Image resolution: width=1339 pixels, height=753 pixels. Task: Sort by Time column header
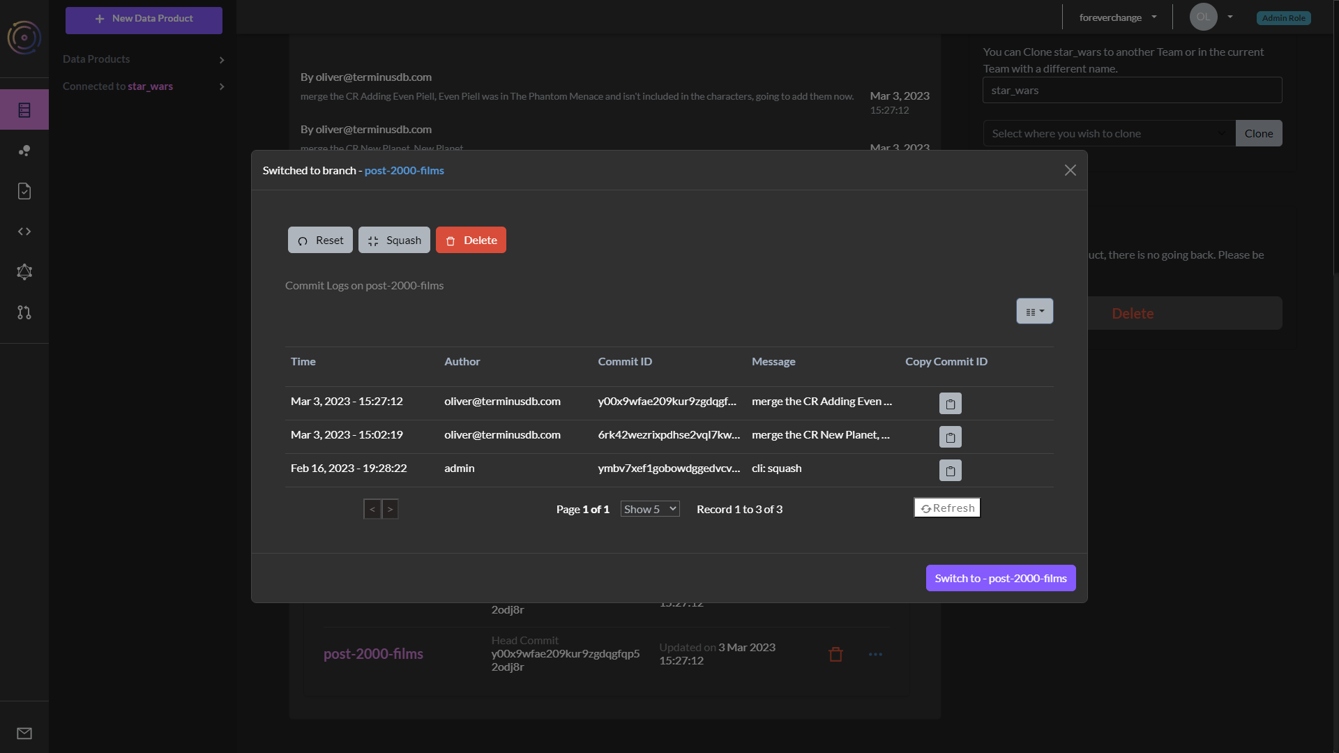(303, 361)
